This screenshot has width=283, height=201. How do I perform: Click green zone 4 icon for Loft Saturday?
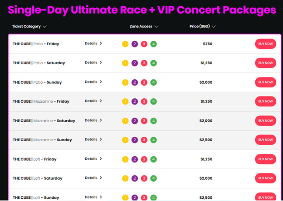[x=154, y=178]
